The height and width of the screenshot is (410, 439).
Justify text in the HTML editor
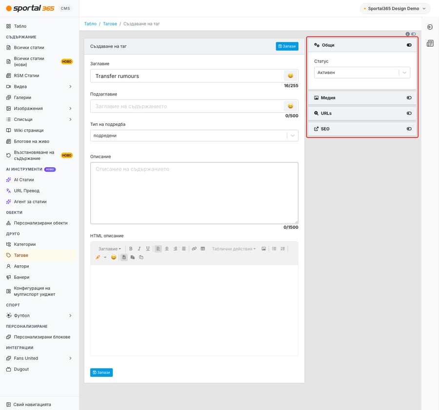(184, 249)
